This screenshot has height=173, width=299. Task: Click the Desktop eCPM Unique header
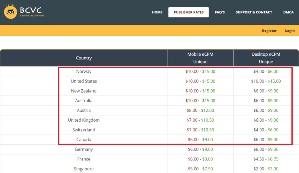(x=266, y=58)
